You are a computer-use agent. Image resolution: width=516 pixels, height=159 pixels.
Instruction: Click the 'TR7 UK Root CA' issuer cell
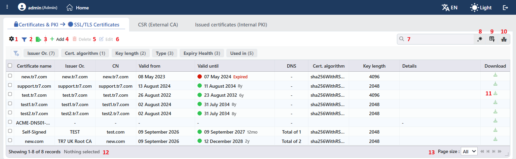pyautogui.click(x=75, y=141)
